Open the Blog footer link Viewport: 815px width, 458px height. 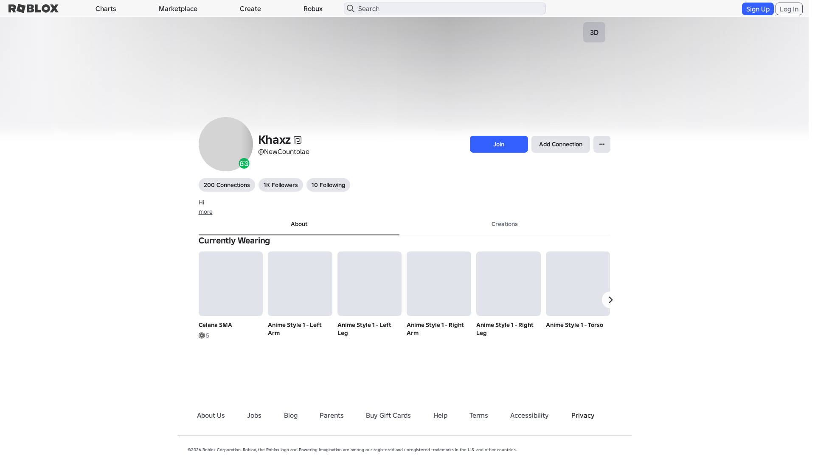click(291, 415)
